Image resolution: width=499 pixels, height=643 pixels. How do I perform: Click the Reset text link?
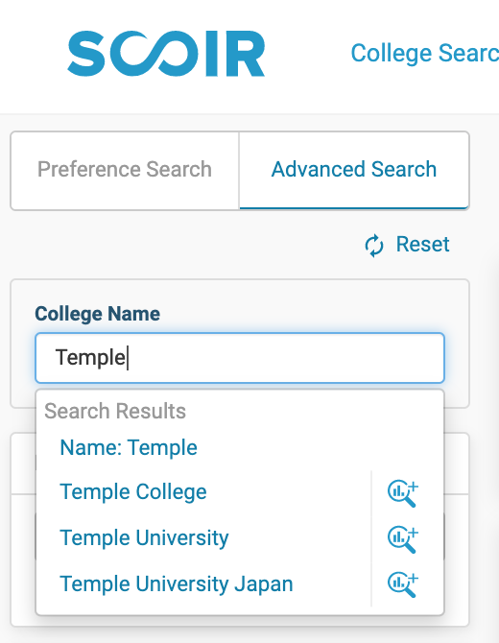pos(422,245)
